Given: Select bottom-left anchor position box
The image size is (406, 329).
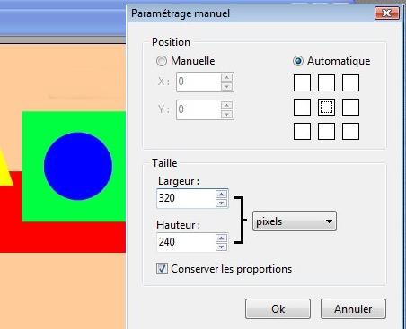Looking at the screenshot, I should point(302,131).
